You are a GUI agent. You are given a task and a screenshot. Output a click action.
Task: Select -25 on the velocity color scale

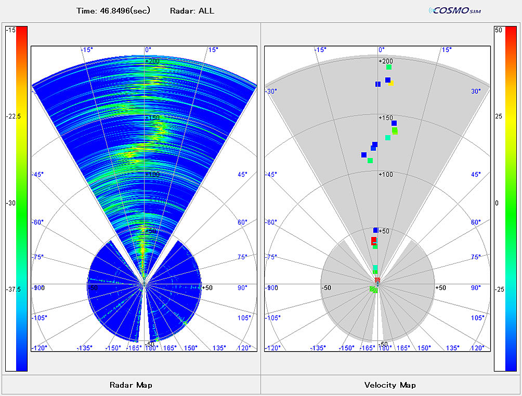[500, 289]
